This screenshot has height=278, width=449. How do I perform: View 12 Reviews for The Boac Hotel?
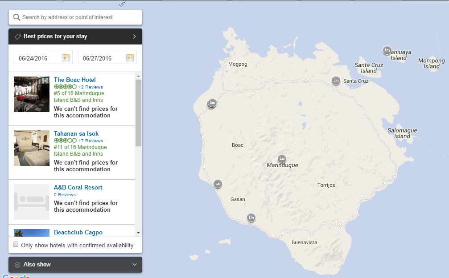(x=91, y=87)
